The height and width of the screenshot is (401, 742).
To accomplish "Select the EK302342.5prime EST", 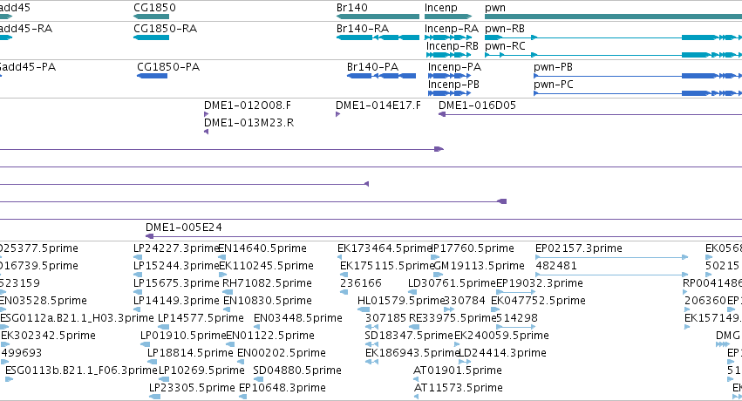I will click(x=3, y=344).
